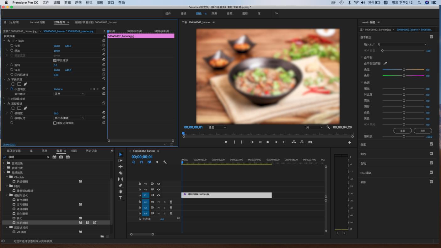
Task: Switch to the 历史记录 tab
Action: pos(91,151)
